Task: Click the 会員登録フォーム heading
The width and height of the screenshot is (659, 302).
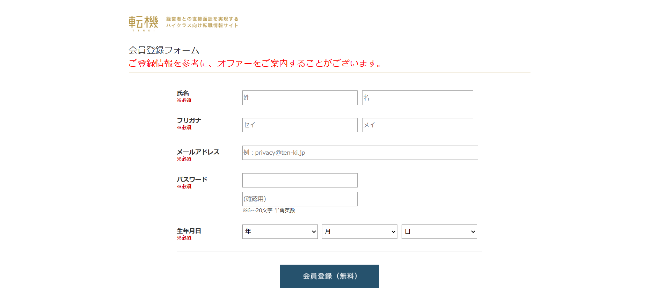Action: (x=164, y=50)
